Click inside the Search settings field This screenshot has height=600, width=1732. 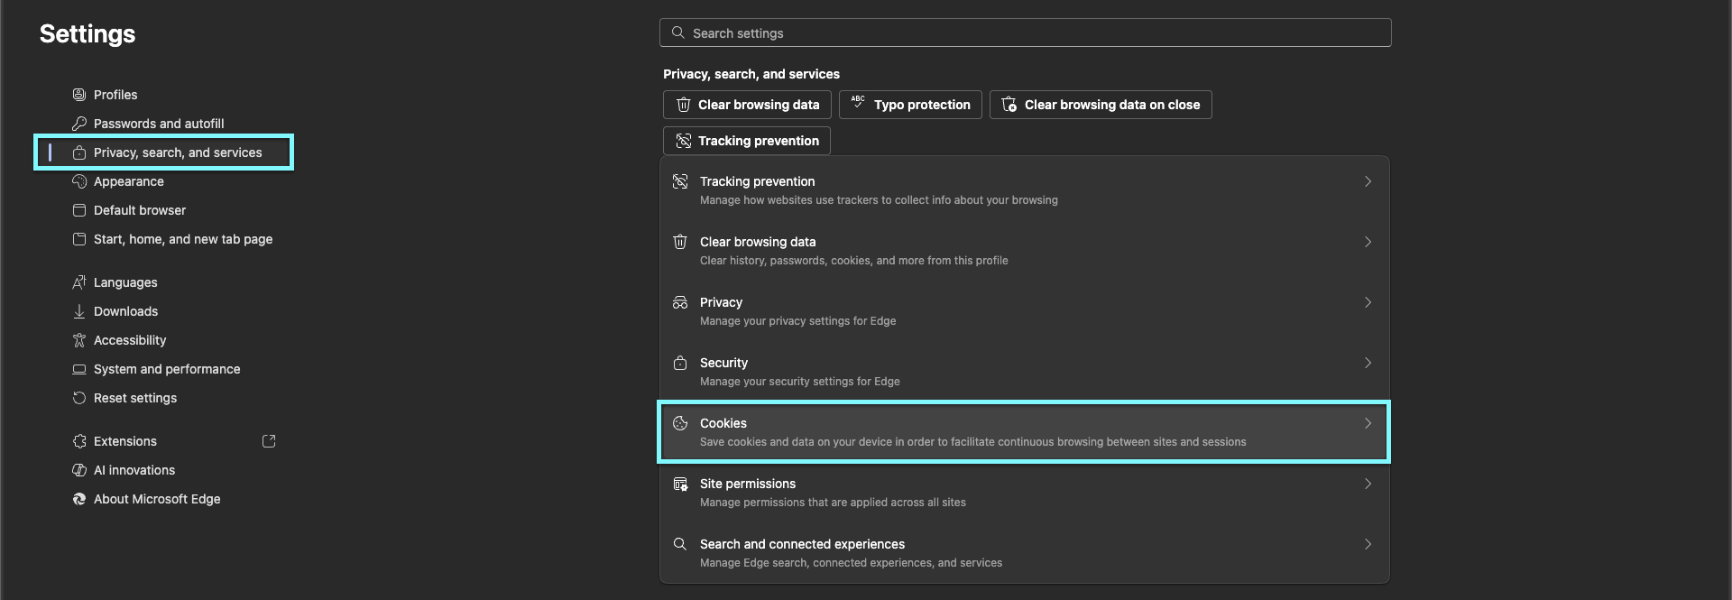coord(1025,32)
